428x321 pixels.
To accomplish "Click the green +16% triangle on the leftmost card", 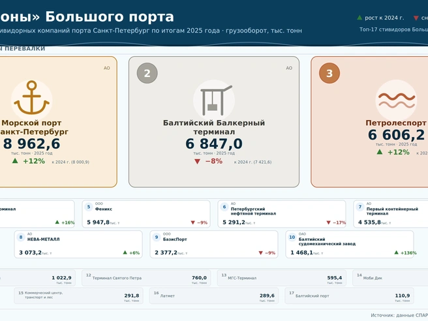I will 57,222.
